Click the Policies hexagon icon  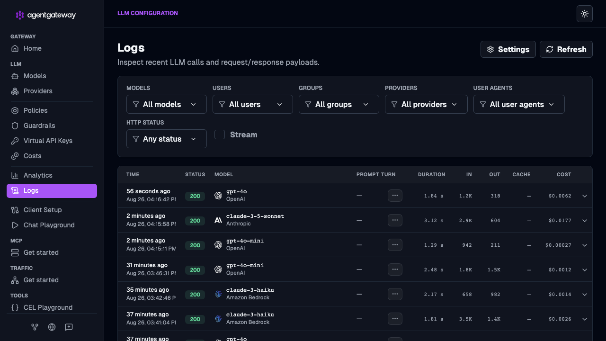[x=15, y=110]
